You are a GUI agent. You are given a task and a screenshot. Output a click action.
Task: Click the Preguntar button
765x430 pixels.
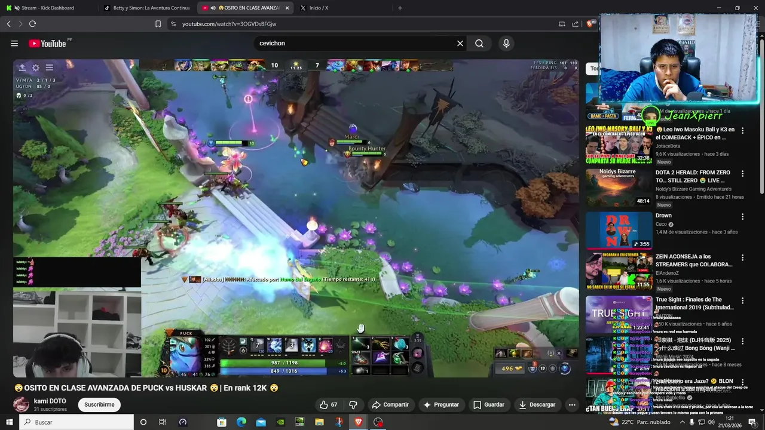[441, 404]
